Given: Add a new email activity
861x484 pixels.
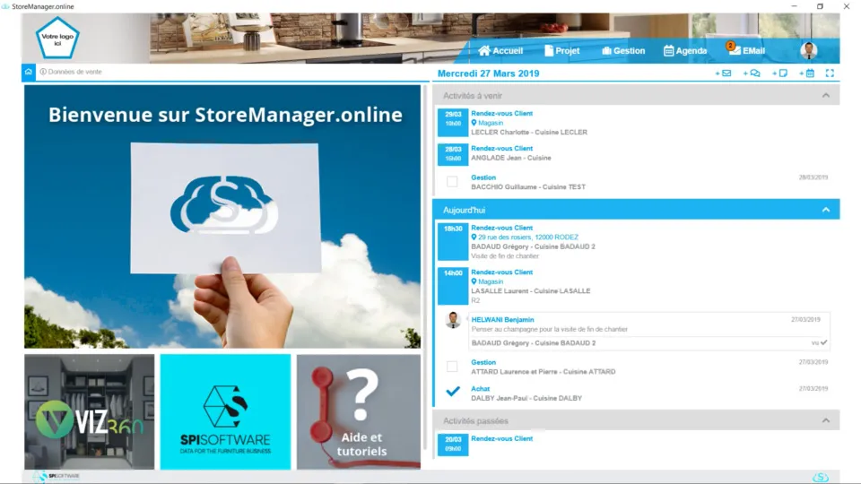Looking at the screenshot, I should pos(723,73).
